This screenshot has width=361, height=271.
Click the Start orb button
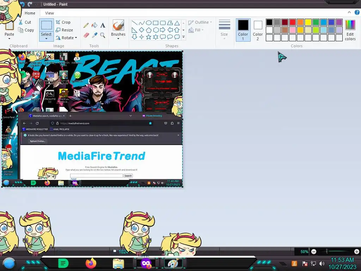pos(9,264)
